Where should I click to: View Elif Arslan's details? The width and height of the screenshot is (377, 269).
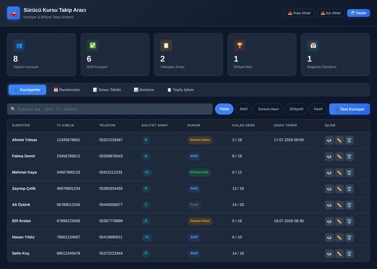[329, 221]
